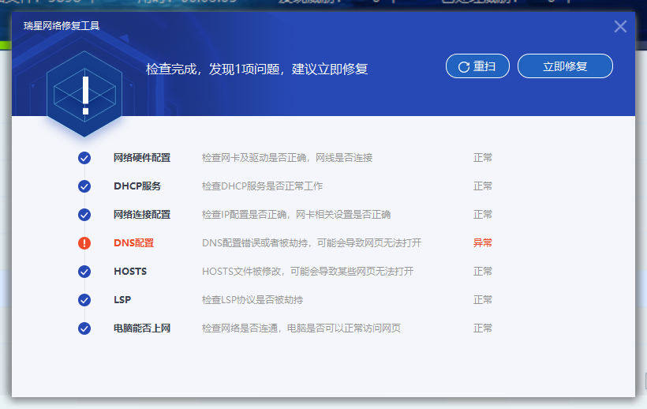
Task: Select the HOSTS item label
Action: click(130, 272)
